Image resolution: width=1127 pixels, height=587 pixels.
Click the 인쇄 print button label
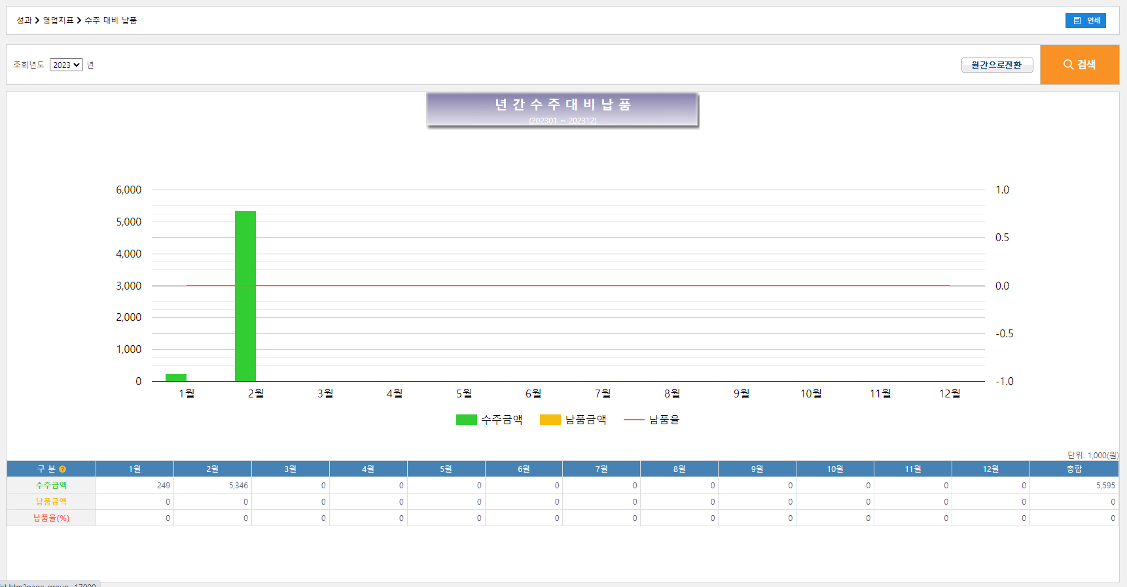(1094, 21)
